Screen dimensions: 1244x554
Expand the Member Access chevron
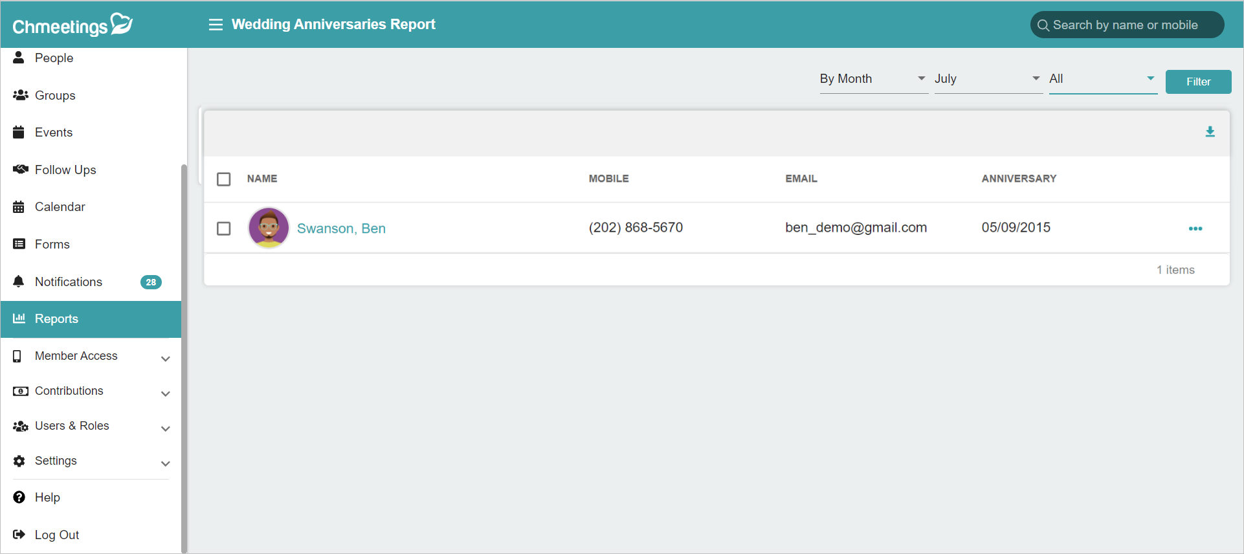(x=166, y=359)
